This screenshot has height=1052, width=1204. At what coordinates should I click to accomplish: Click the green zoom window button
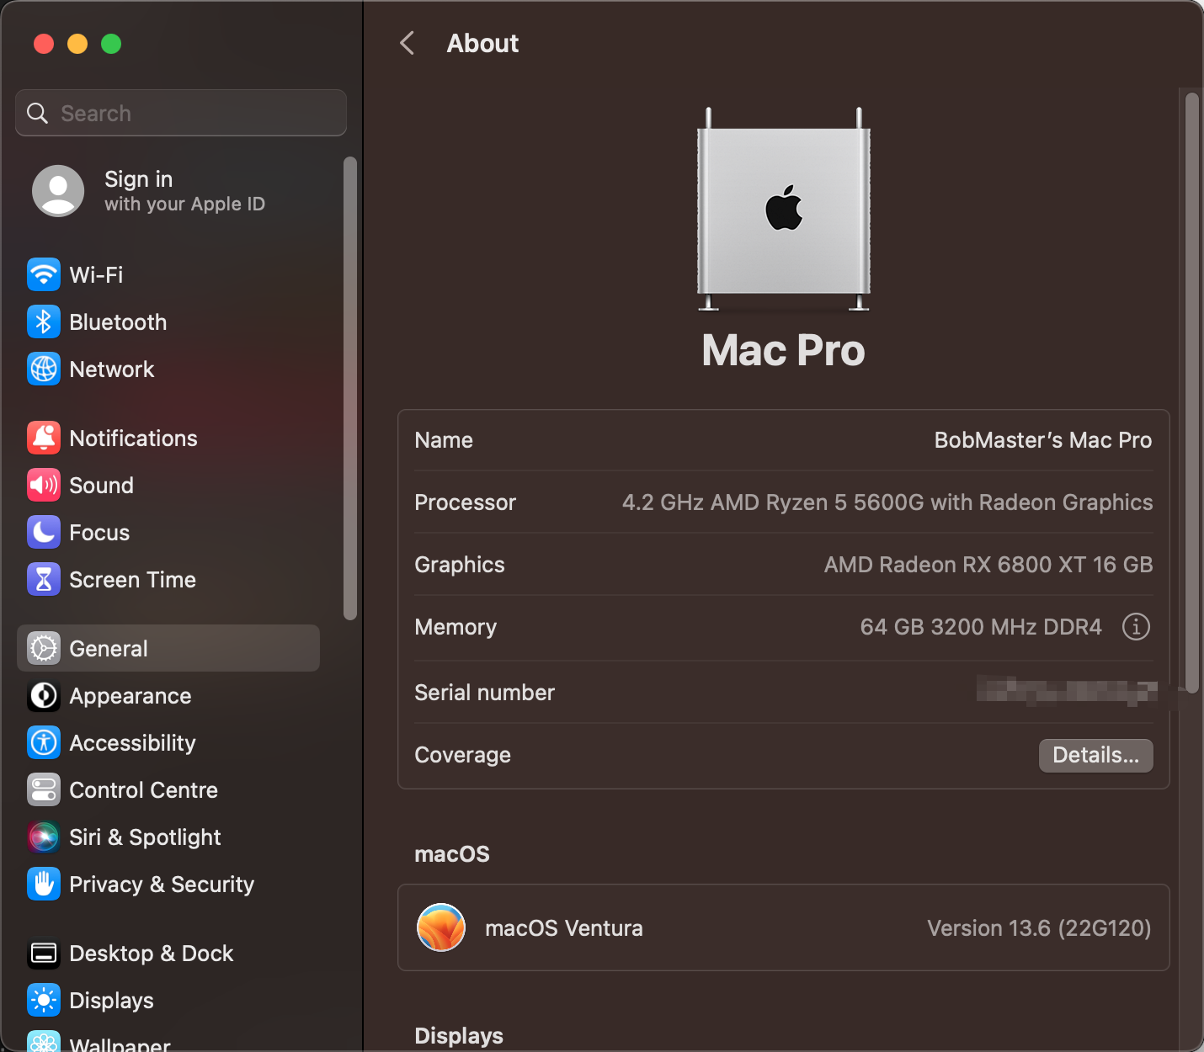[111, 43]
